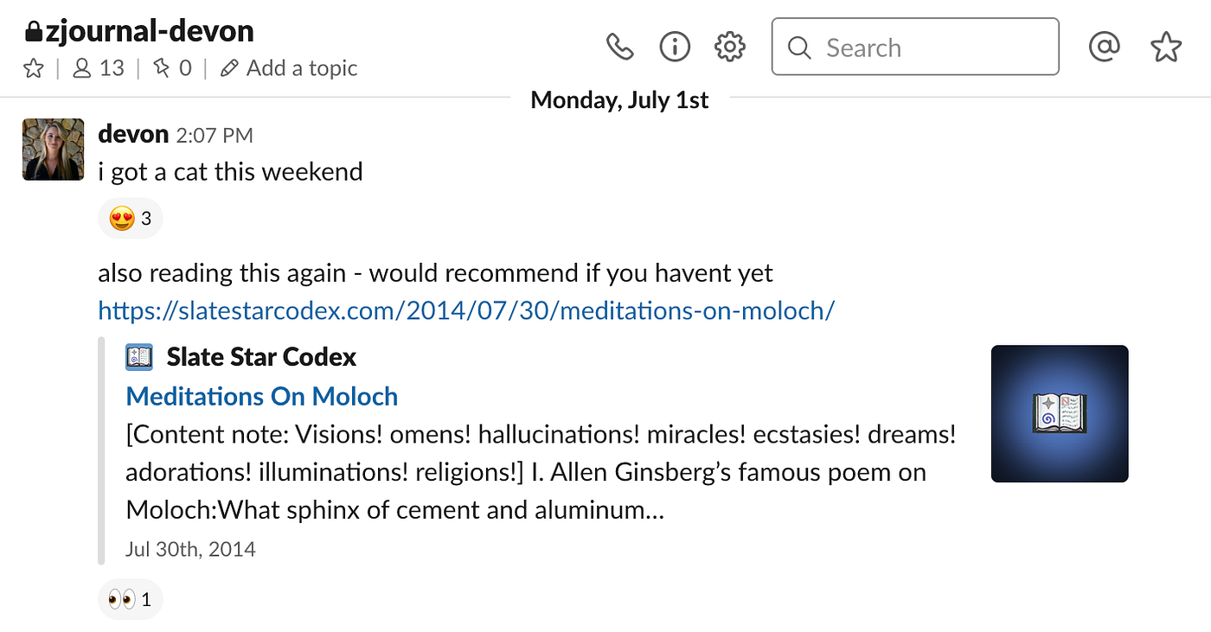This screenshot has width=1211, height=632.
Task: Click the magnifying glass in the search bar
Action: point(798,46)
